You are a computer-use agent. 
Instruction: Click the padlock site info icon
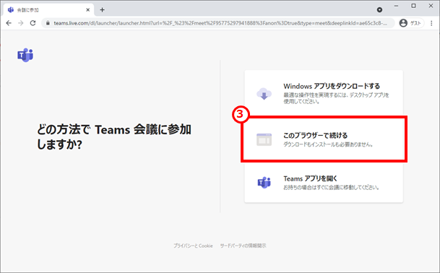coord(48,23)
